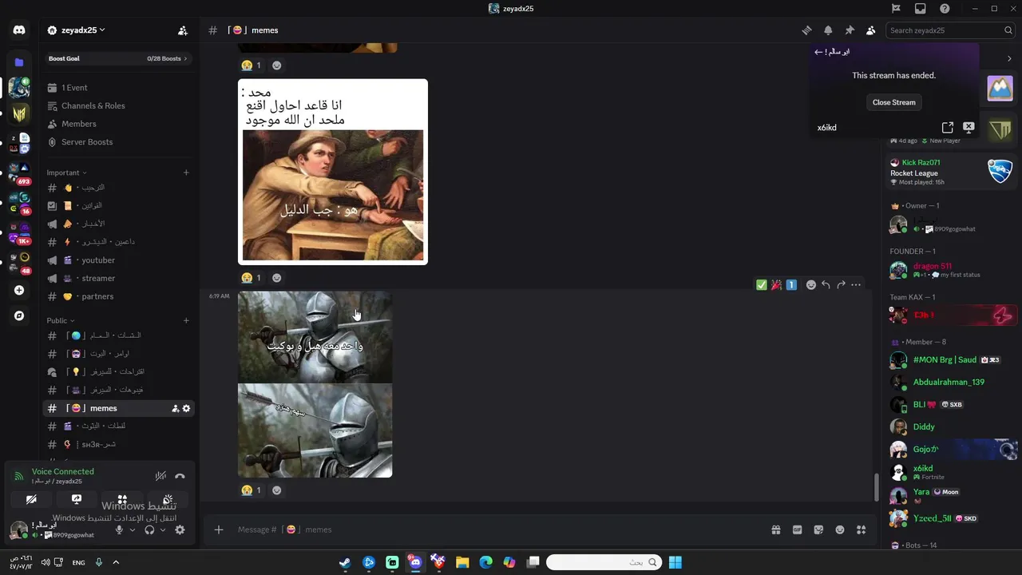
Task: Add reaction to hovered message
Action: coord(811,285)
